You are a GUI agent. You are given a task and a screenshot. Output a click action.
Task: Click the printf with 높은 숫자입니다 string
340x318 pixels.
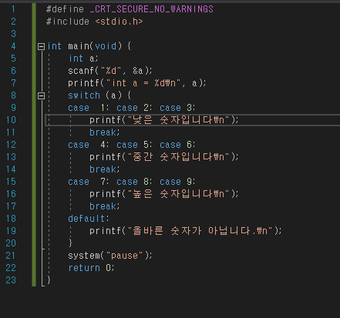click(x=164, y=194)
